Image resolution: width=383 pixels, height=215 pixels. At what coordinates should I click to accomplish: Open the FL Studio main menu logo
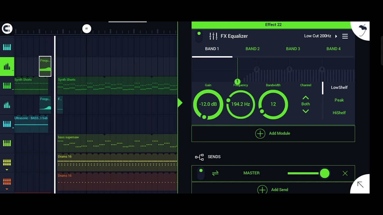7,28
